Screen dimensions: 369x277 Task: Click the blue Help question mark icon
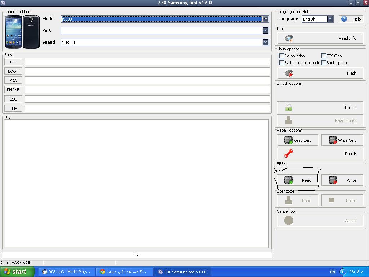(x=344, y=19)
